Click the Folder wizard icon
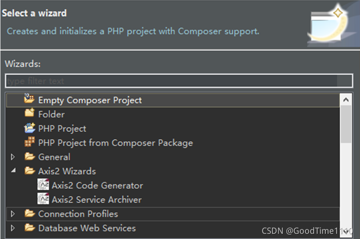Viewport: 360px width, 239px height. tap(29, 114)
